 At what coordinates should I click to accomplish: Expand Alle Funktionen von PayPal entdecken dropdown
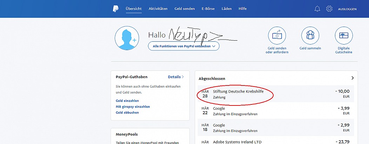(x=183, y=46)
